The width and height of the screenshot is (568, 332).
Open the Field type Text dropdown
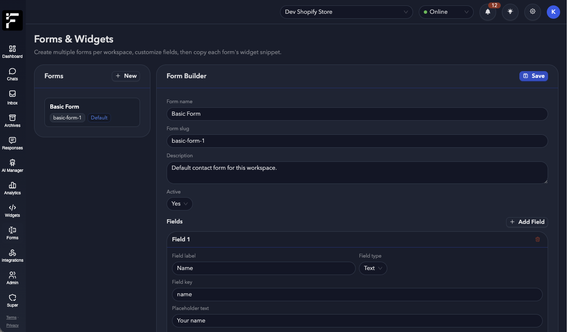click(x=373, y=268)
